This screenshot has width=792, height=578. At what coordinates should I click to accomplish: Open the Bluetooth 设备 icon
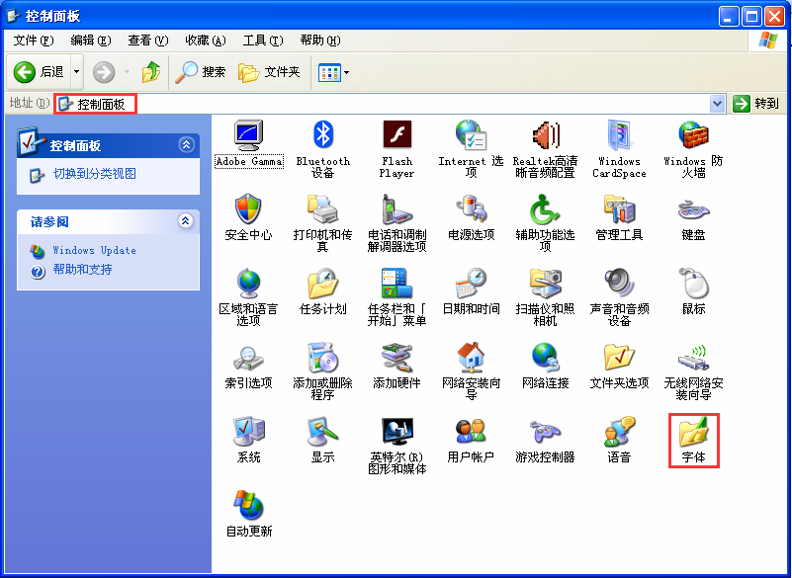(322, 135)
